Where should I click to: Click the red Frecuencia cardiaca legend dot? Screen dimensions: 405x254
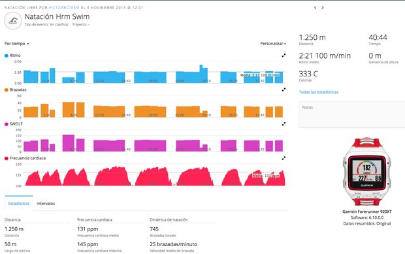7,158
